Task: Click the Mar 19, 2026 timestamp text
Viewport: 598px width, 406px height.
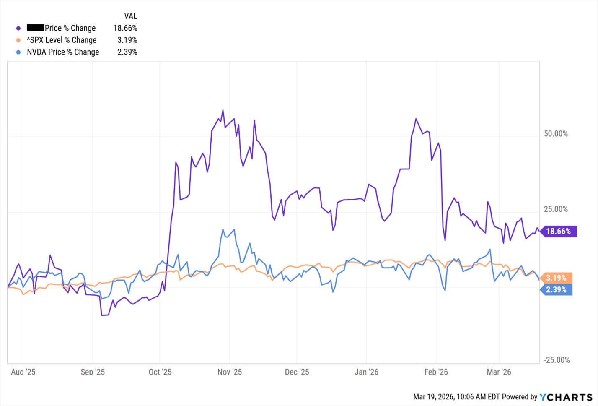Action: click(450, 397)
